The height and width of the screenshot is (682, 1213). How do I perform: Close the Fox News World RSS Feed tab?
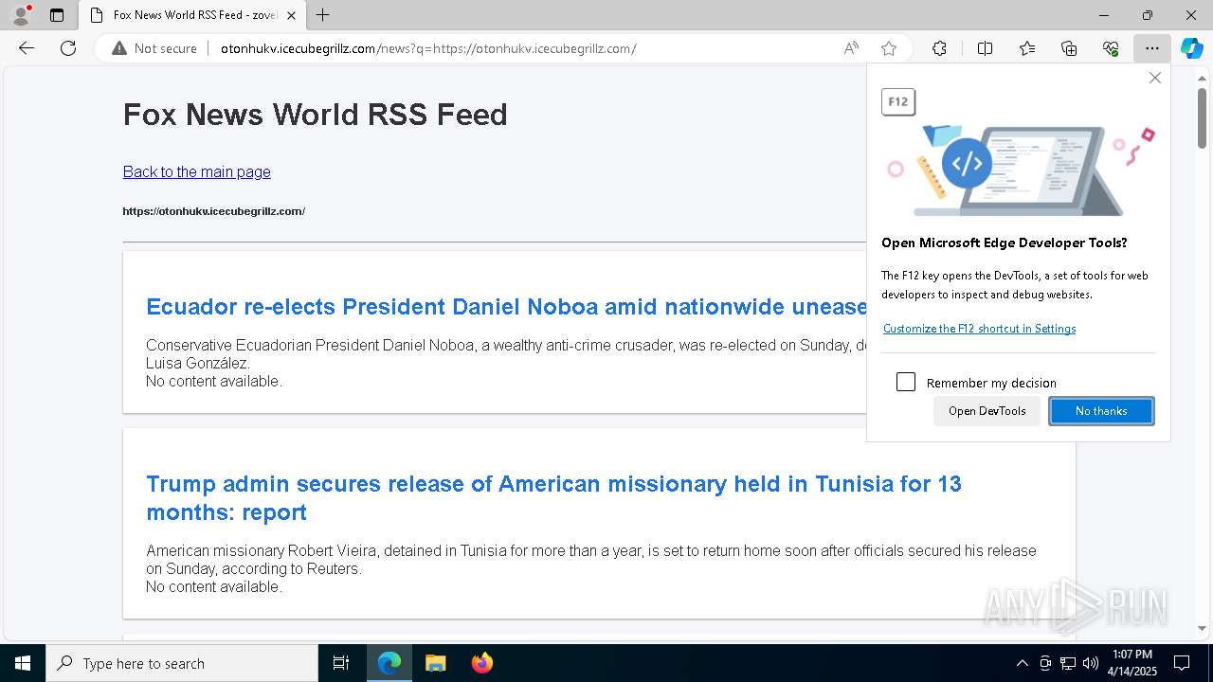pos(291,15)
